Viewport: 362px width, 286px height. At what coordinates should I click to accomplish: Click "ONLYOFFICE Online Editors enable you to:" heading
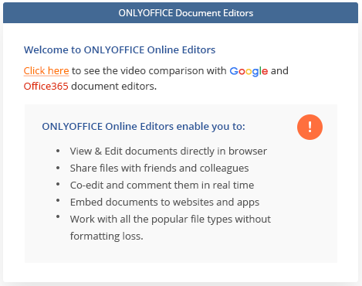click(x=144, y=127)
